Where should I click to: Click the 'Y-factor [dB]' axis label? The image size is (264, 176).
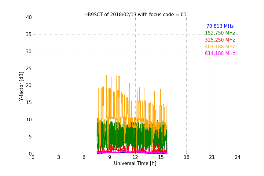coord(21,86)
